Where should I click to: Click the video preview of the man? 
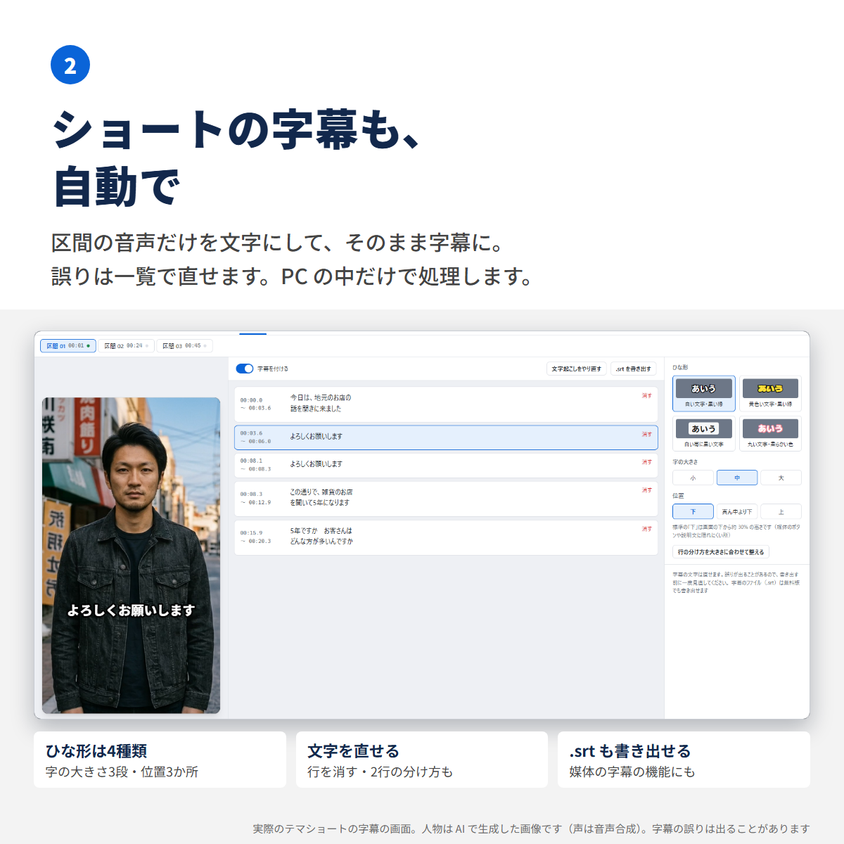point(131,556)
